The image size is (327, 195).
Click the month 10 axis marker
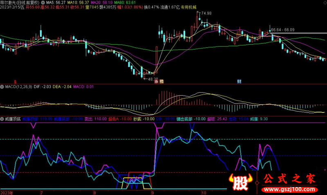click(204, 193)
